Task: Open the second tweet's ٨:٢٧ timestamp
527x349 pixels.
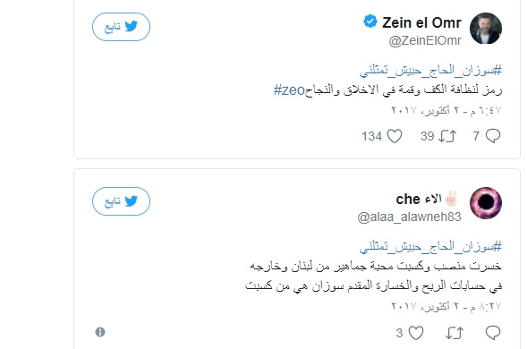Action: (x=446, y=306)
